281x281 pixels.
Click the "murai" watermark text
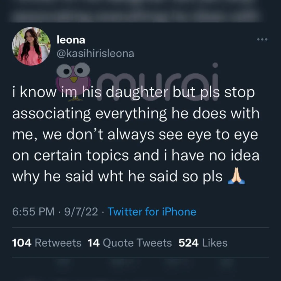pos(159,78)
